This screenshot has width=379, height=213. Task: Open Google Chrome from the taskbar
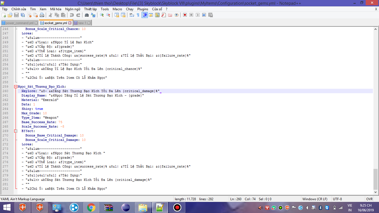pyautogui.click(x=91, y=207)
